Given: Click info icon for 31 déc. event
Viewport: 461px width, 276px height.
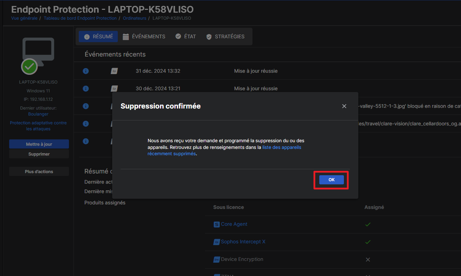Looking at the screenshot, I should coord(85,71).
